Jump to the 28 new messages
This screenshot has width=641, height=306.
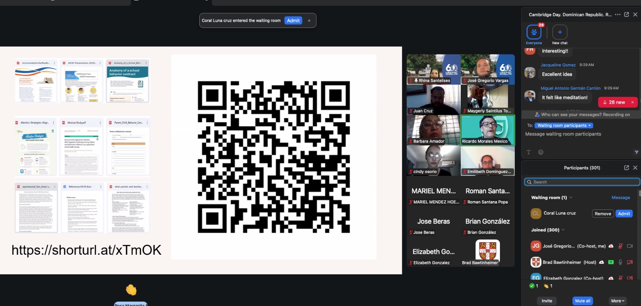614,102
